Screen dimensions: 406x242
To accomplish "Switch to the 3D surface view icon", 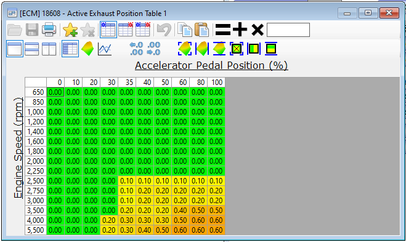I will coord(87,49).
